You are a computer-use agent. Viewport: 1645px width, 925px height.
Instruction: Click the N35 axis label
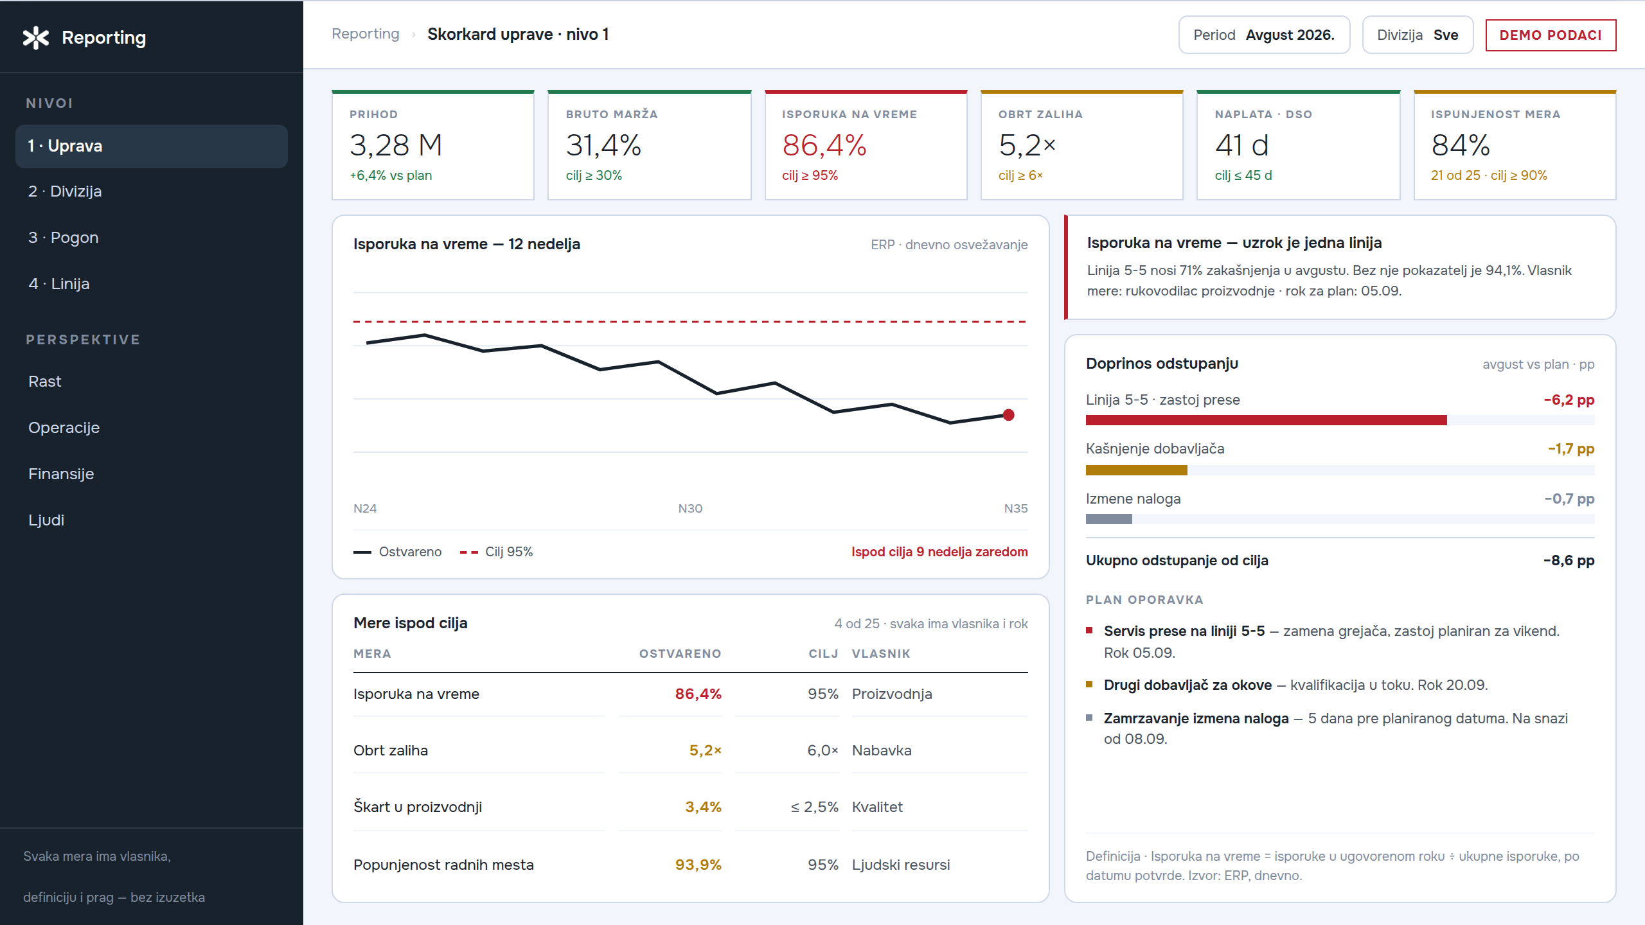[1016, 508]
